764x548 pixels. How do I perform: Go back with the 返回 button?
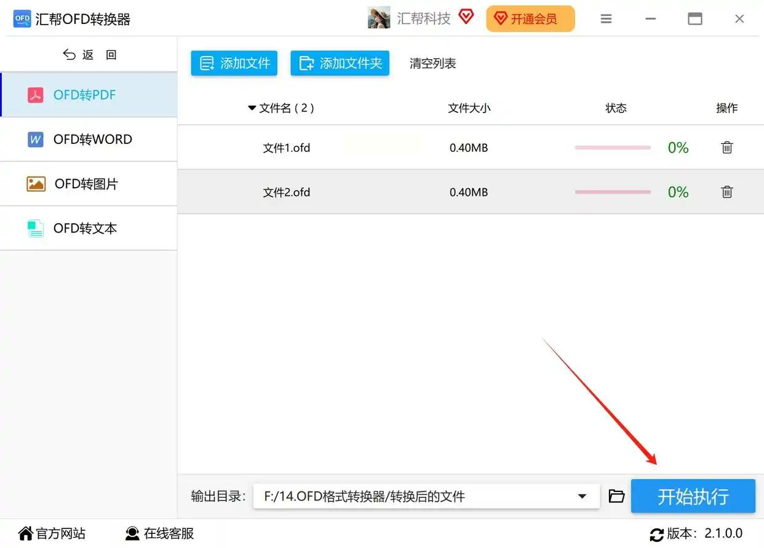[89, 55]
